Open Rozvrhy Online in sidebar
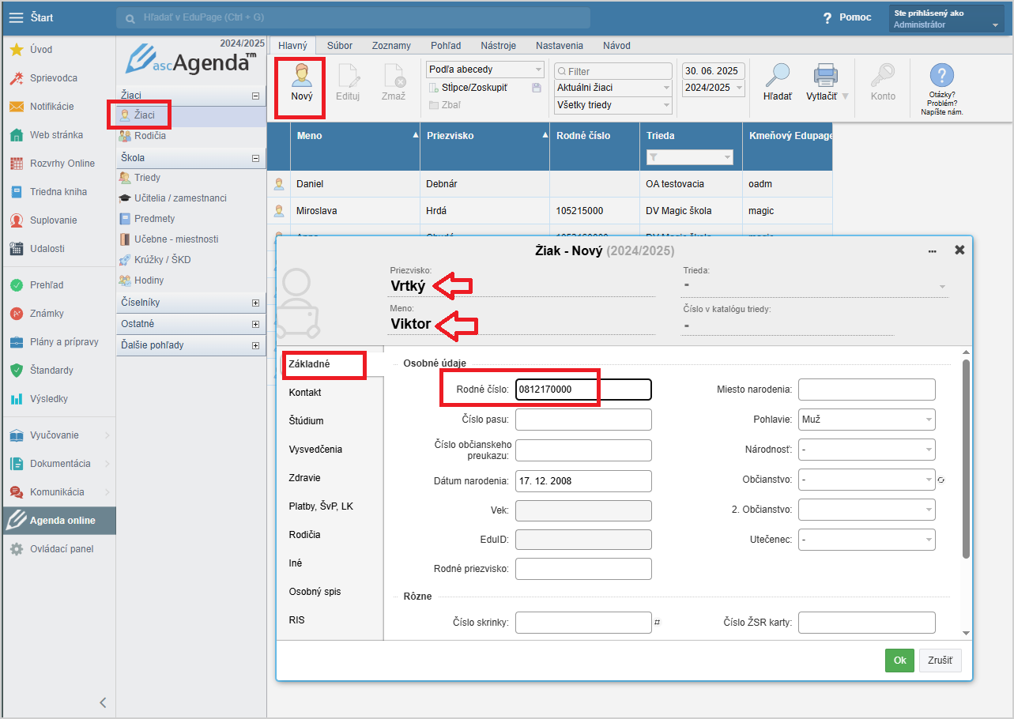This screenshot has height=719, width=1014. [x=62, y=164]
